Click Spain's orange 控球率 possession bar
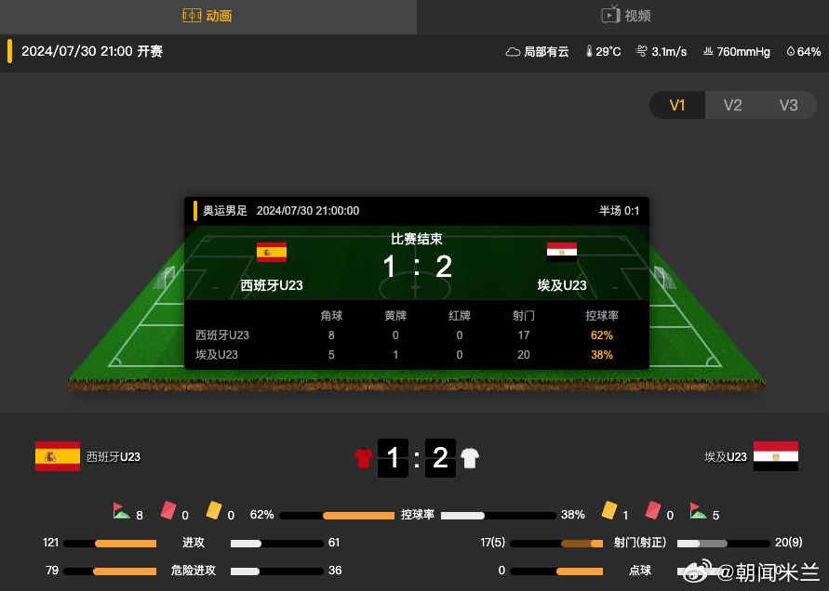This screenshot has width=829, height=591. click(358, 516)
